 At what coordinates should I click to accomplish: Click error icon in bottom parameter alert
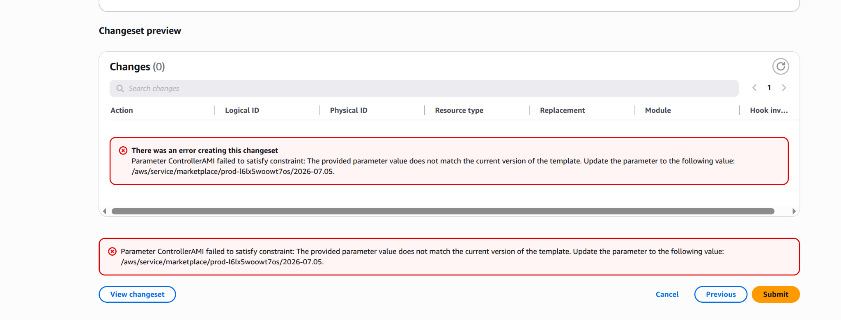112,251
